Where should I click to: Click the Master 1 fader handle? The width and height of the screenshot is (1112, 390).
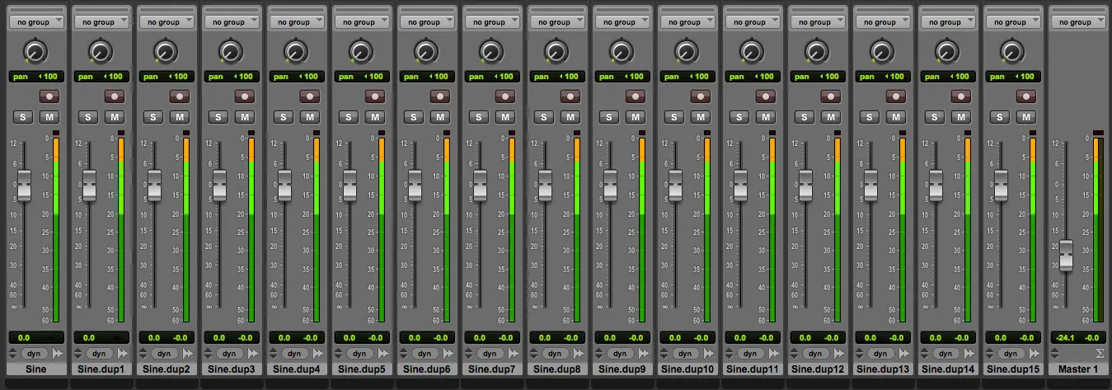tap(1066, 255)
